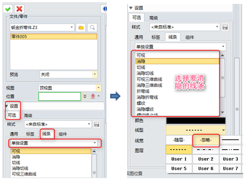Open file browser folder icon

click(81, 28)
